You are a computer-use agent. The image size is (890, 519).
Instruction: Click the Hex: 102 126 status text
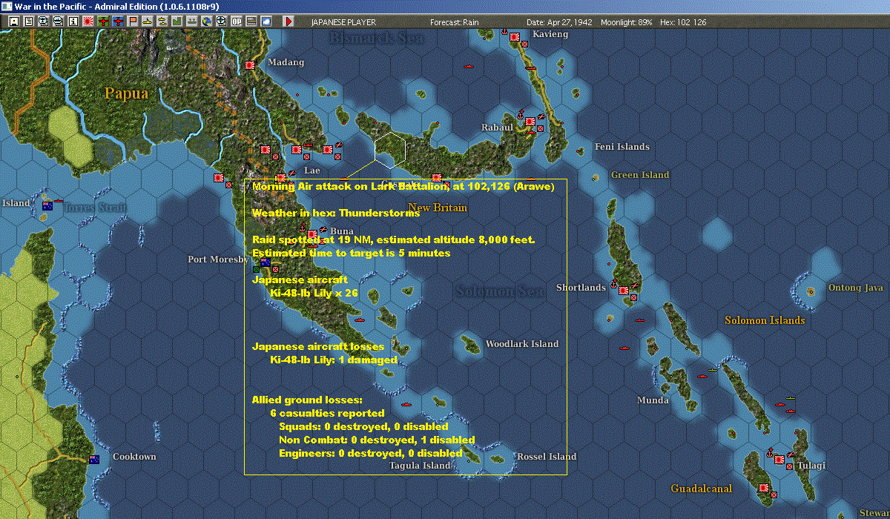[x=682, y=22]
